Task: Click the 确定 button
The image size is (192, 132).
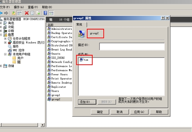Action: [100, 112]
